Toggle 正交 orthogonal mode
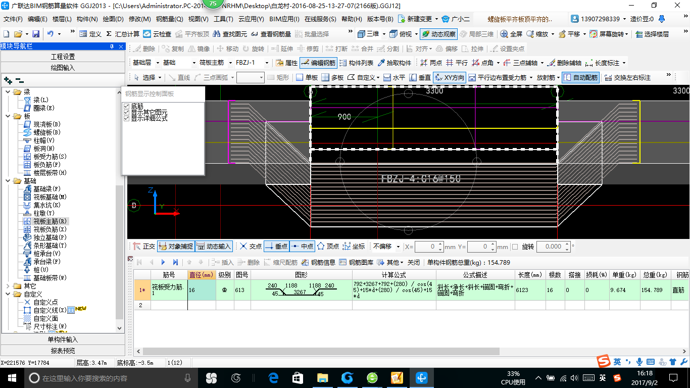 pyautogui.click(x=144, y=247)
